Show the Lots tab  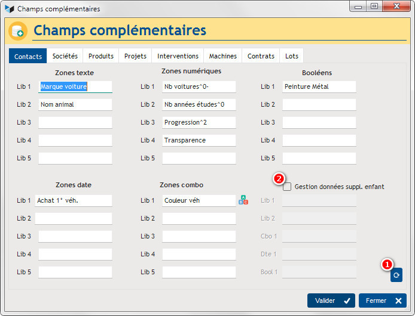pyautogui.click(x=292, y=56)
